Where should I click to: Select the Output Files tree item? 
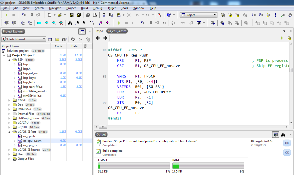26,159
